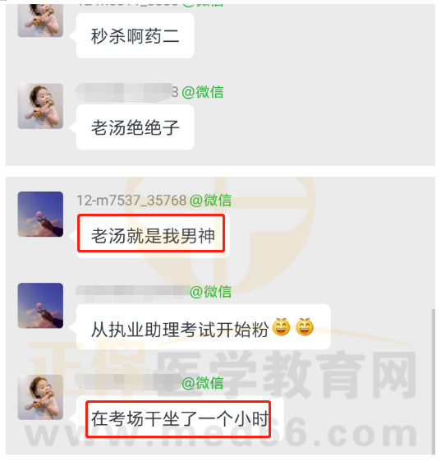Select the 老汤绝绝子 message bubble
441x462 pixels.
coord(136,127)
